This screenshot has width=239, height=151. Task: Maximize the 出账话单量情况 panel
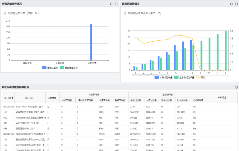(236, 4)
